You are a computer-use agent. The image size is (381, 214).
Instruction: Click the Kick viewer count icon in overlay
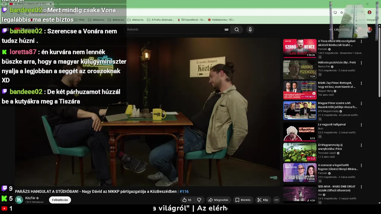pos(4,198)
